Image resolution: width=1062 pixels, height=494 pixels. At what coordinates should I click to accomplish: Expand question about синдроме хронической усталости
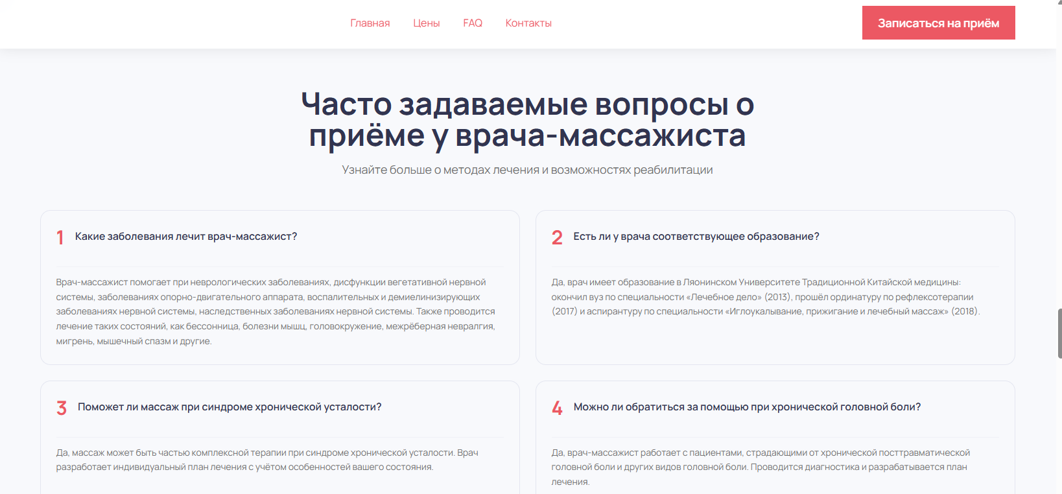click(x=229, y=407)
